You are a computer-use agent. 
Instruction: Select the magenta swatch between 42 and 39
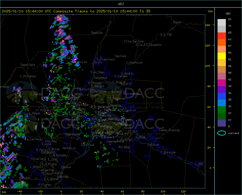(222, 83)
